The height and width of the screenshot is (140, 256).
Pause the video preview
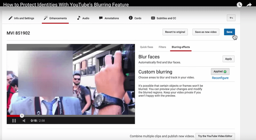click(14, 121)
